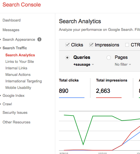Viewport: 140px width, 154px height.
Task: Select the Queries radio button
Action: pos(67,57)
